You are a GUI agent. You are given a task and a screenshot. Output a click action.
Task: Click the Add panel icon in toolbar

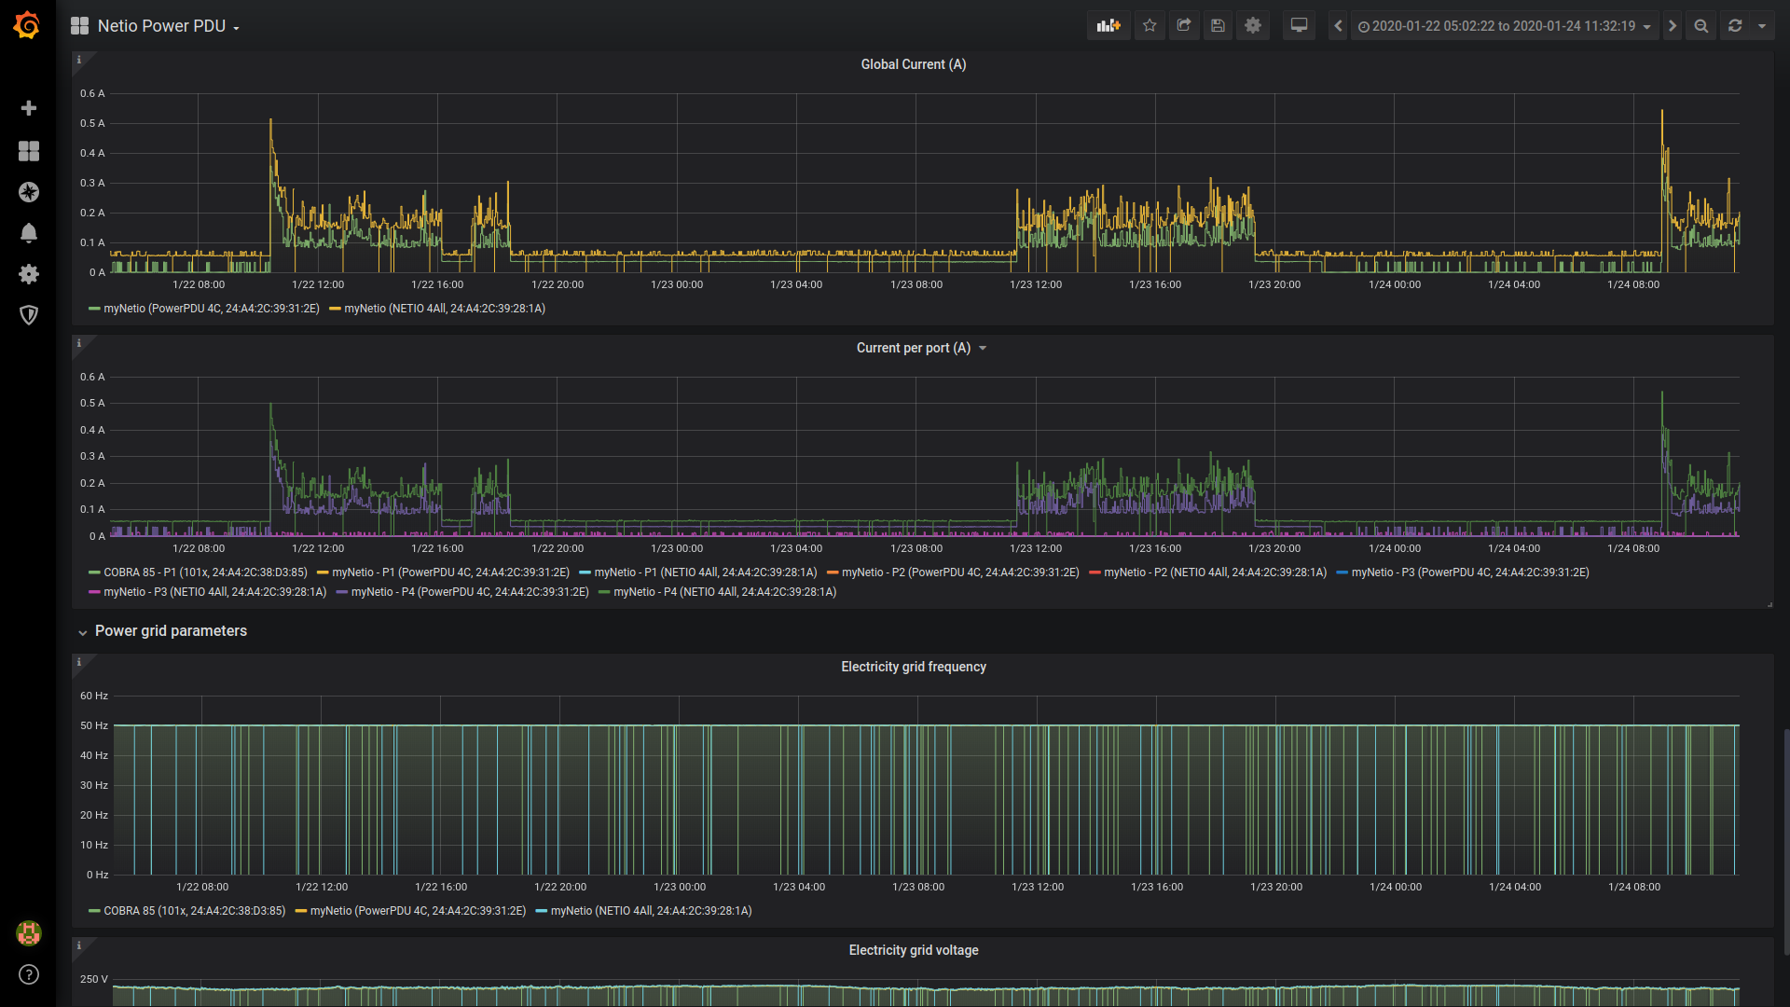pyautogui.click(x=1108, y=26)
